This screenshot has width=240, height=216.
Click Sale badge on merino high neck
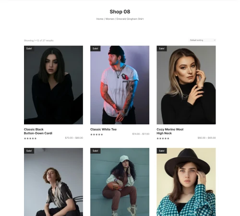point(162,48)
